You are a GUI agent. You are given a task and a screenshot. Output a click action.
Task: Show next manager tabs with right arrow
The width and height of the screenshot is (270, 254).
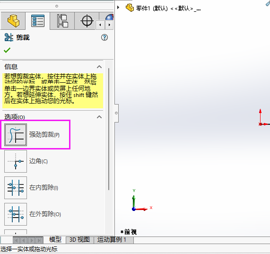tap(109, 25)
